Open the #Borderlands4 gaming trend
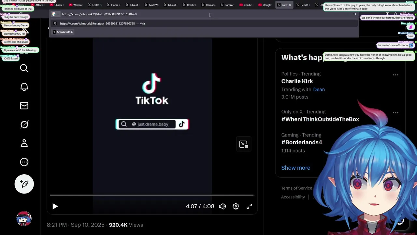The height and width of the screenshot is (235, 417). point(302,142)
